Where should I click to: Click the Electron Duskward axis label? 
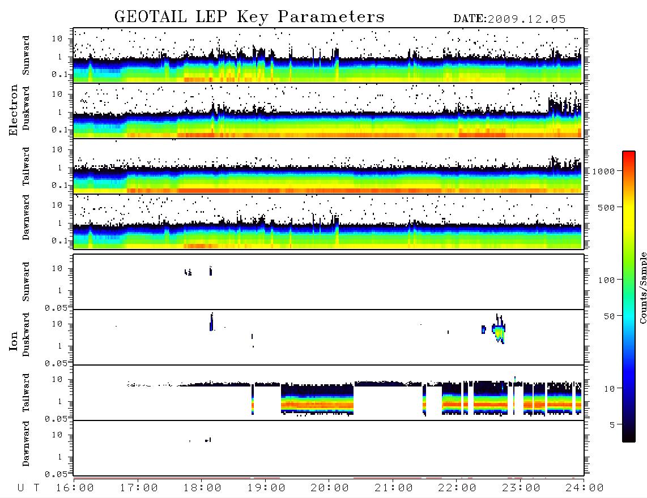(26, 108)
